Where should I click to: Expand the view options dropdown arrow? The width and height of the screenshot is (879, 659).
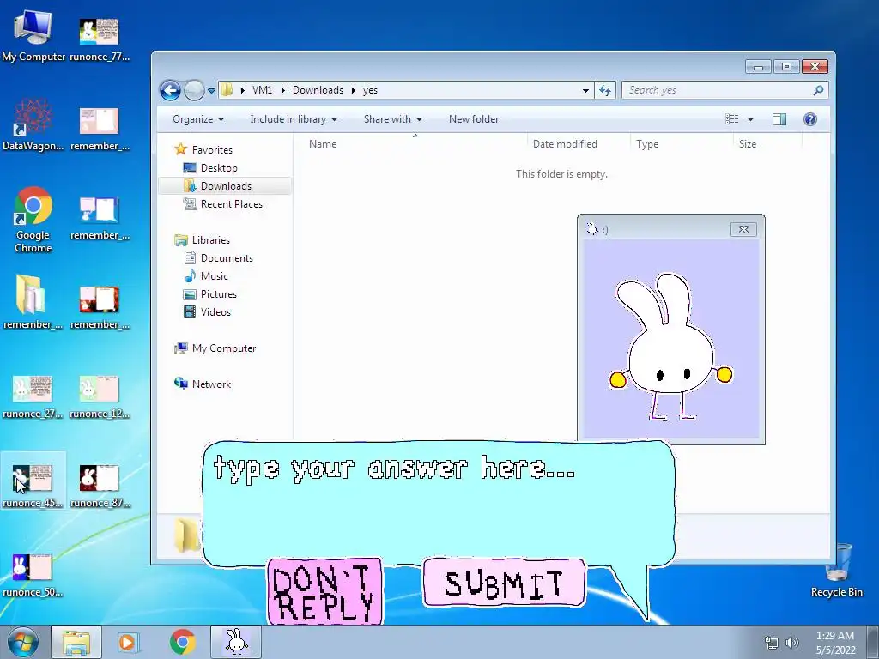750,119
